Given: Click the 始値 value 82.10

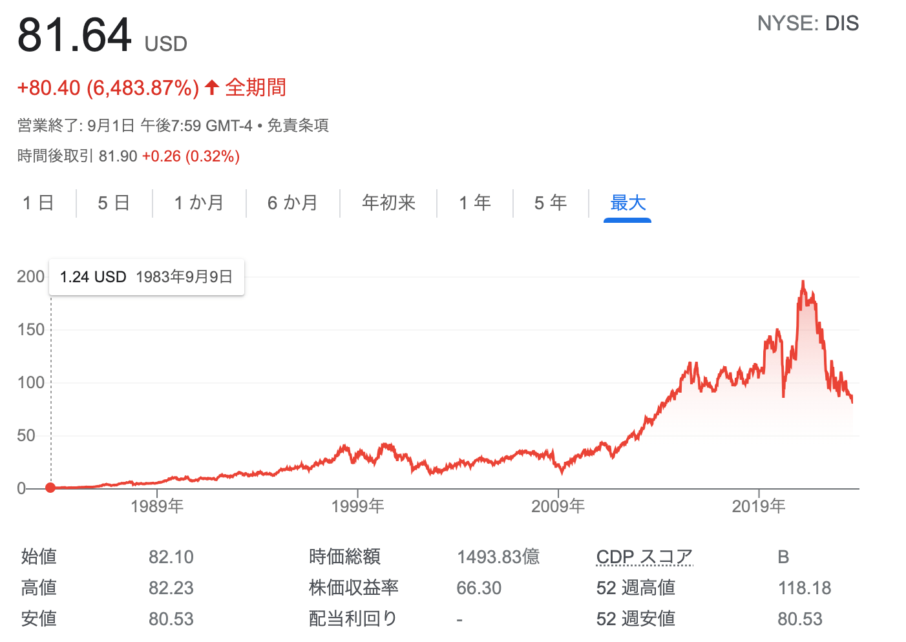Looking at the screenshot, I should click(x=171, y=557).
